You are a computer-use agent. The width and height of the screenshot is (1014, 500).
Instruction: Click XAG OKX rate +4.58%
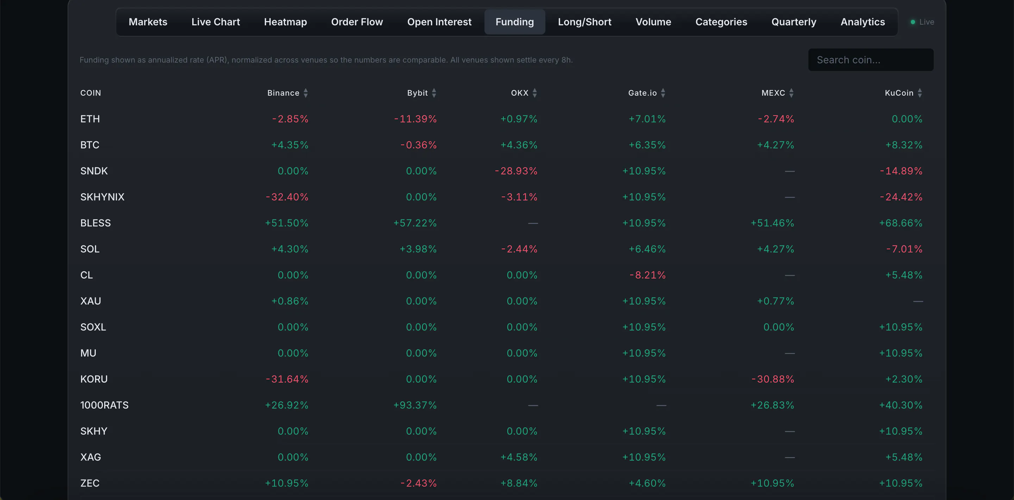(519, 457)
